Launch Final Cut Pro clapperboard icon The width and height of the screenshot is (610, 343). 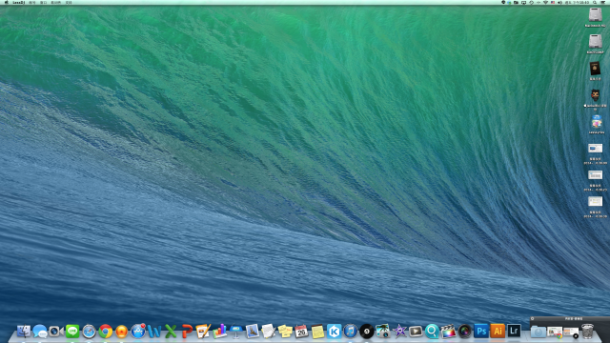click(448, 331)
